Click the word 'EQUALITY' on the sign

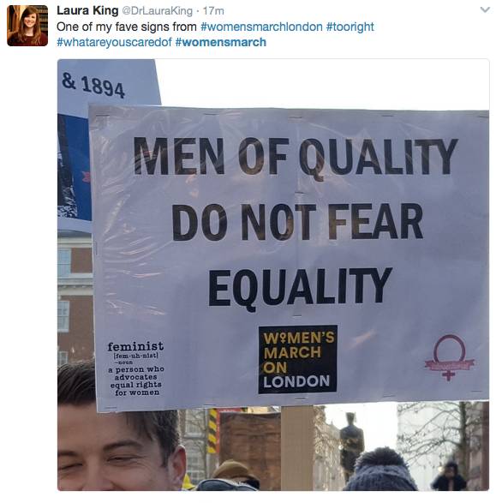301,287
